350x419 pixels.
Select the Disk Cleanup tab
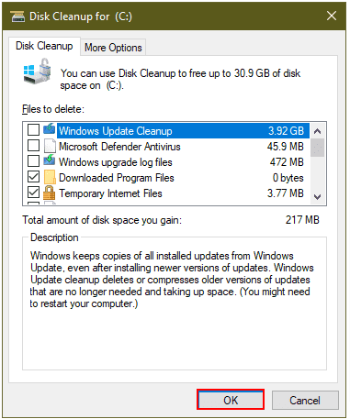44,46
